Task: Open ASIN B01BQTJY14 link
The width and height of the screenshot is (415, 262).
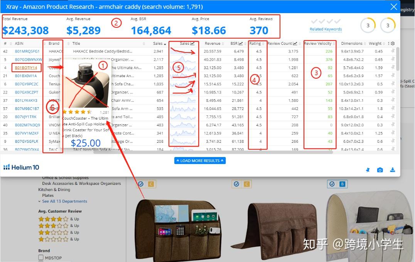Action: [26, 68]
